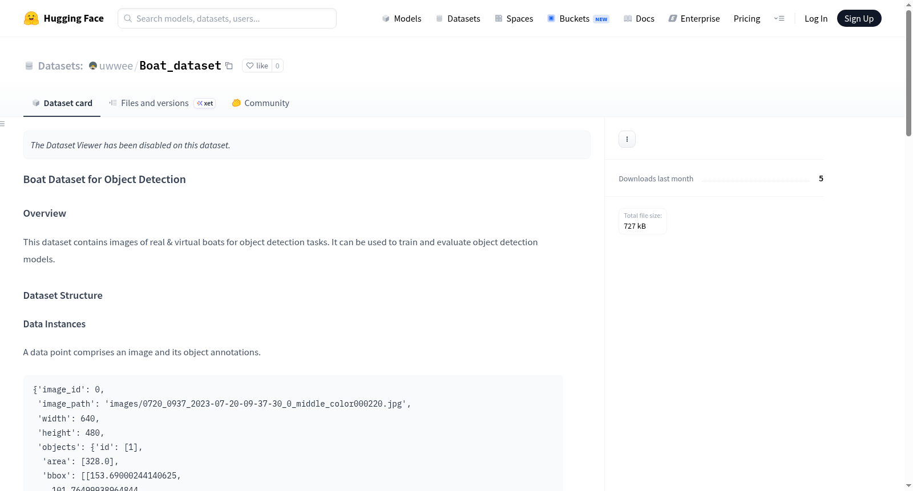Open the Buckets page
The width and height of the screenshot is (913, 491).
coord(578,18)
